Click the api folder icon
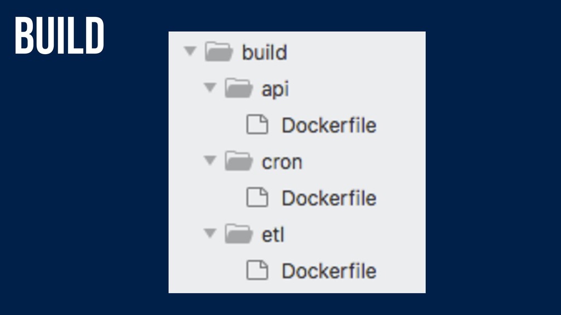This screenshot has width=561, height=315. point(239,88)
